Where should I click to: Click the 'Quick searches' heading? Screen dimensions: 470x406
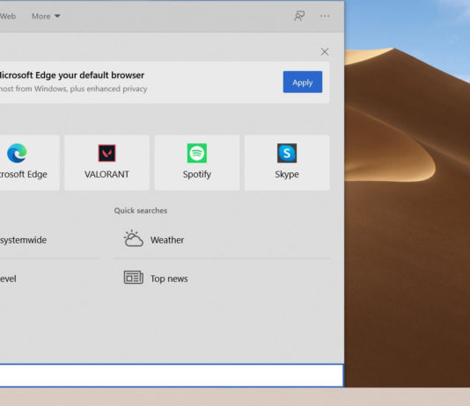click(141, 211)
